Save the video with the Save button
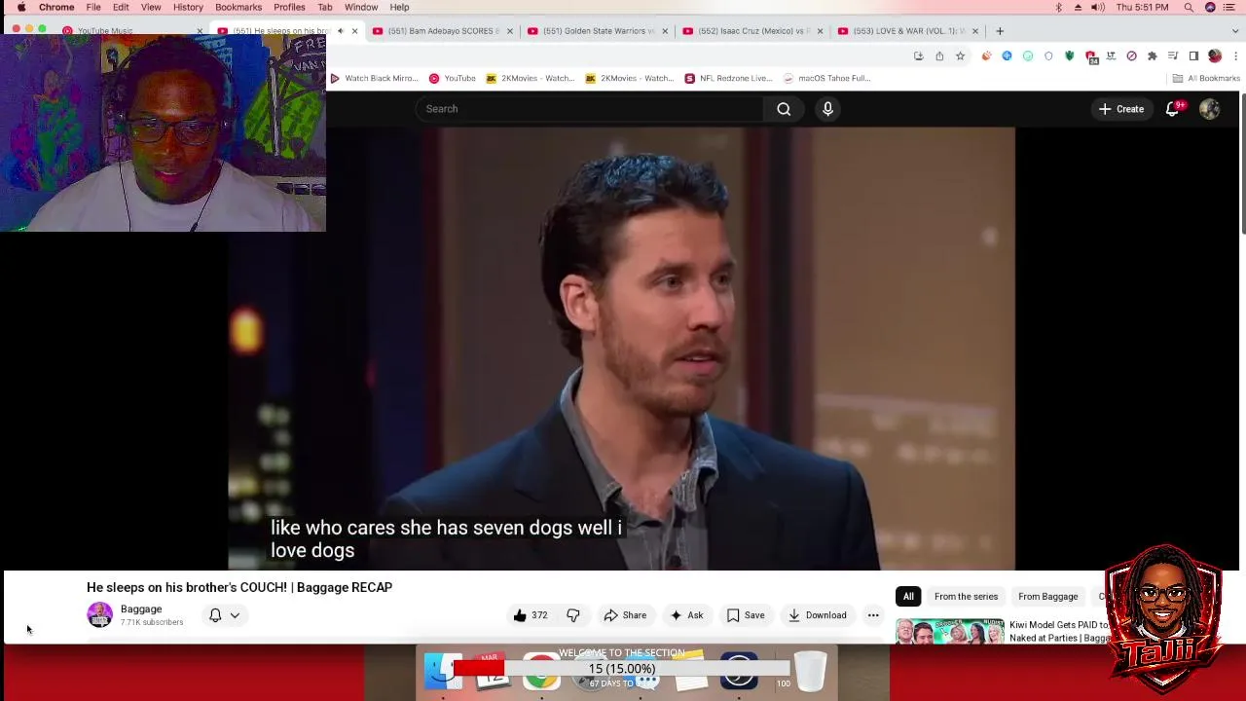 [x=747, y=615]
